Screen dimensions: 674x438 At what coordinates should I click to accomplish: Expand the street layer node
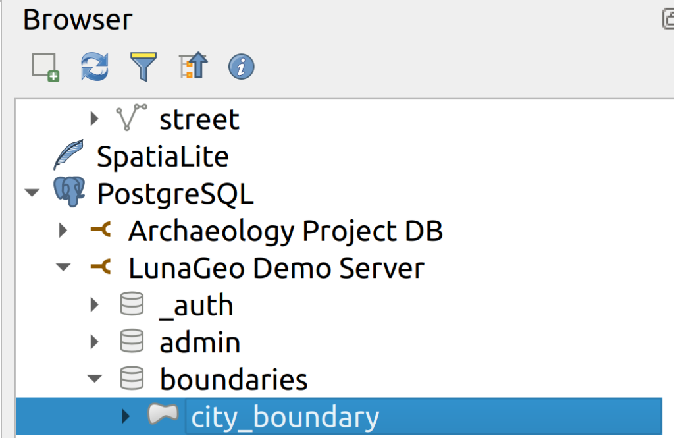[x=94, y=119]
